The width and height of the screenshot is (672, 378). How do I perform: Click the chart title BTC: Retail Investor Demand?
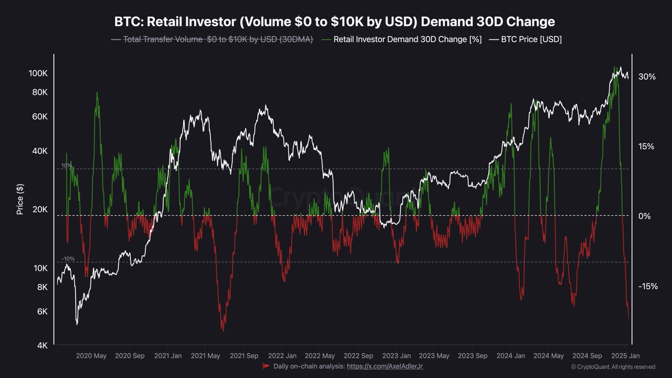coord(334,22)
